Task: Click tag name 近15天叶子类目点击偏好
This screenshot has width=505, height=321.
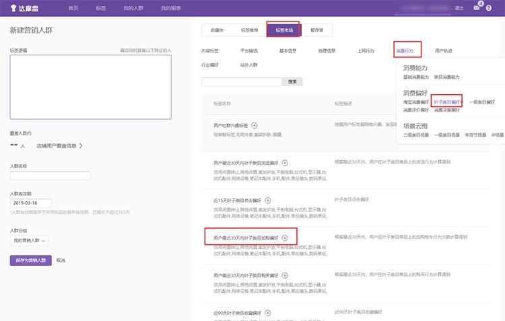Action: (x=238, y=201)
